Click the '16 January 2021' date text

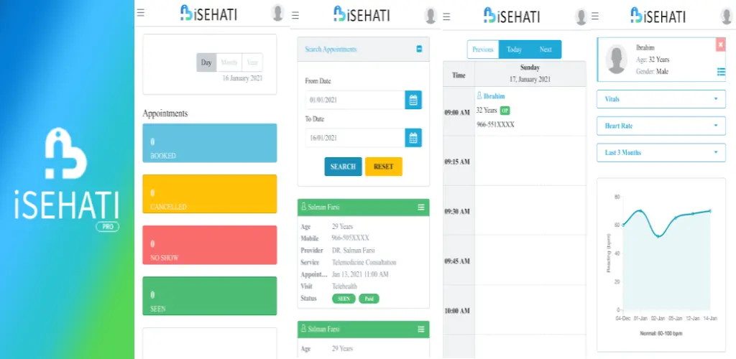(x=242, y=78)
